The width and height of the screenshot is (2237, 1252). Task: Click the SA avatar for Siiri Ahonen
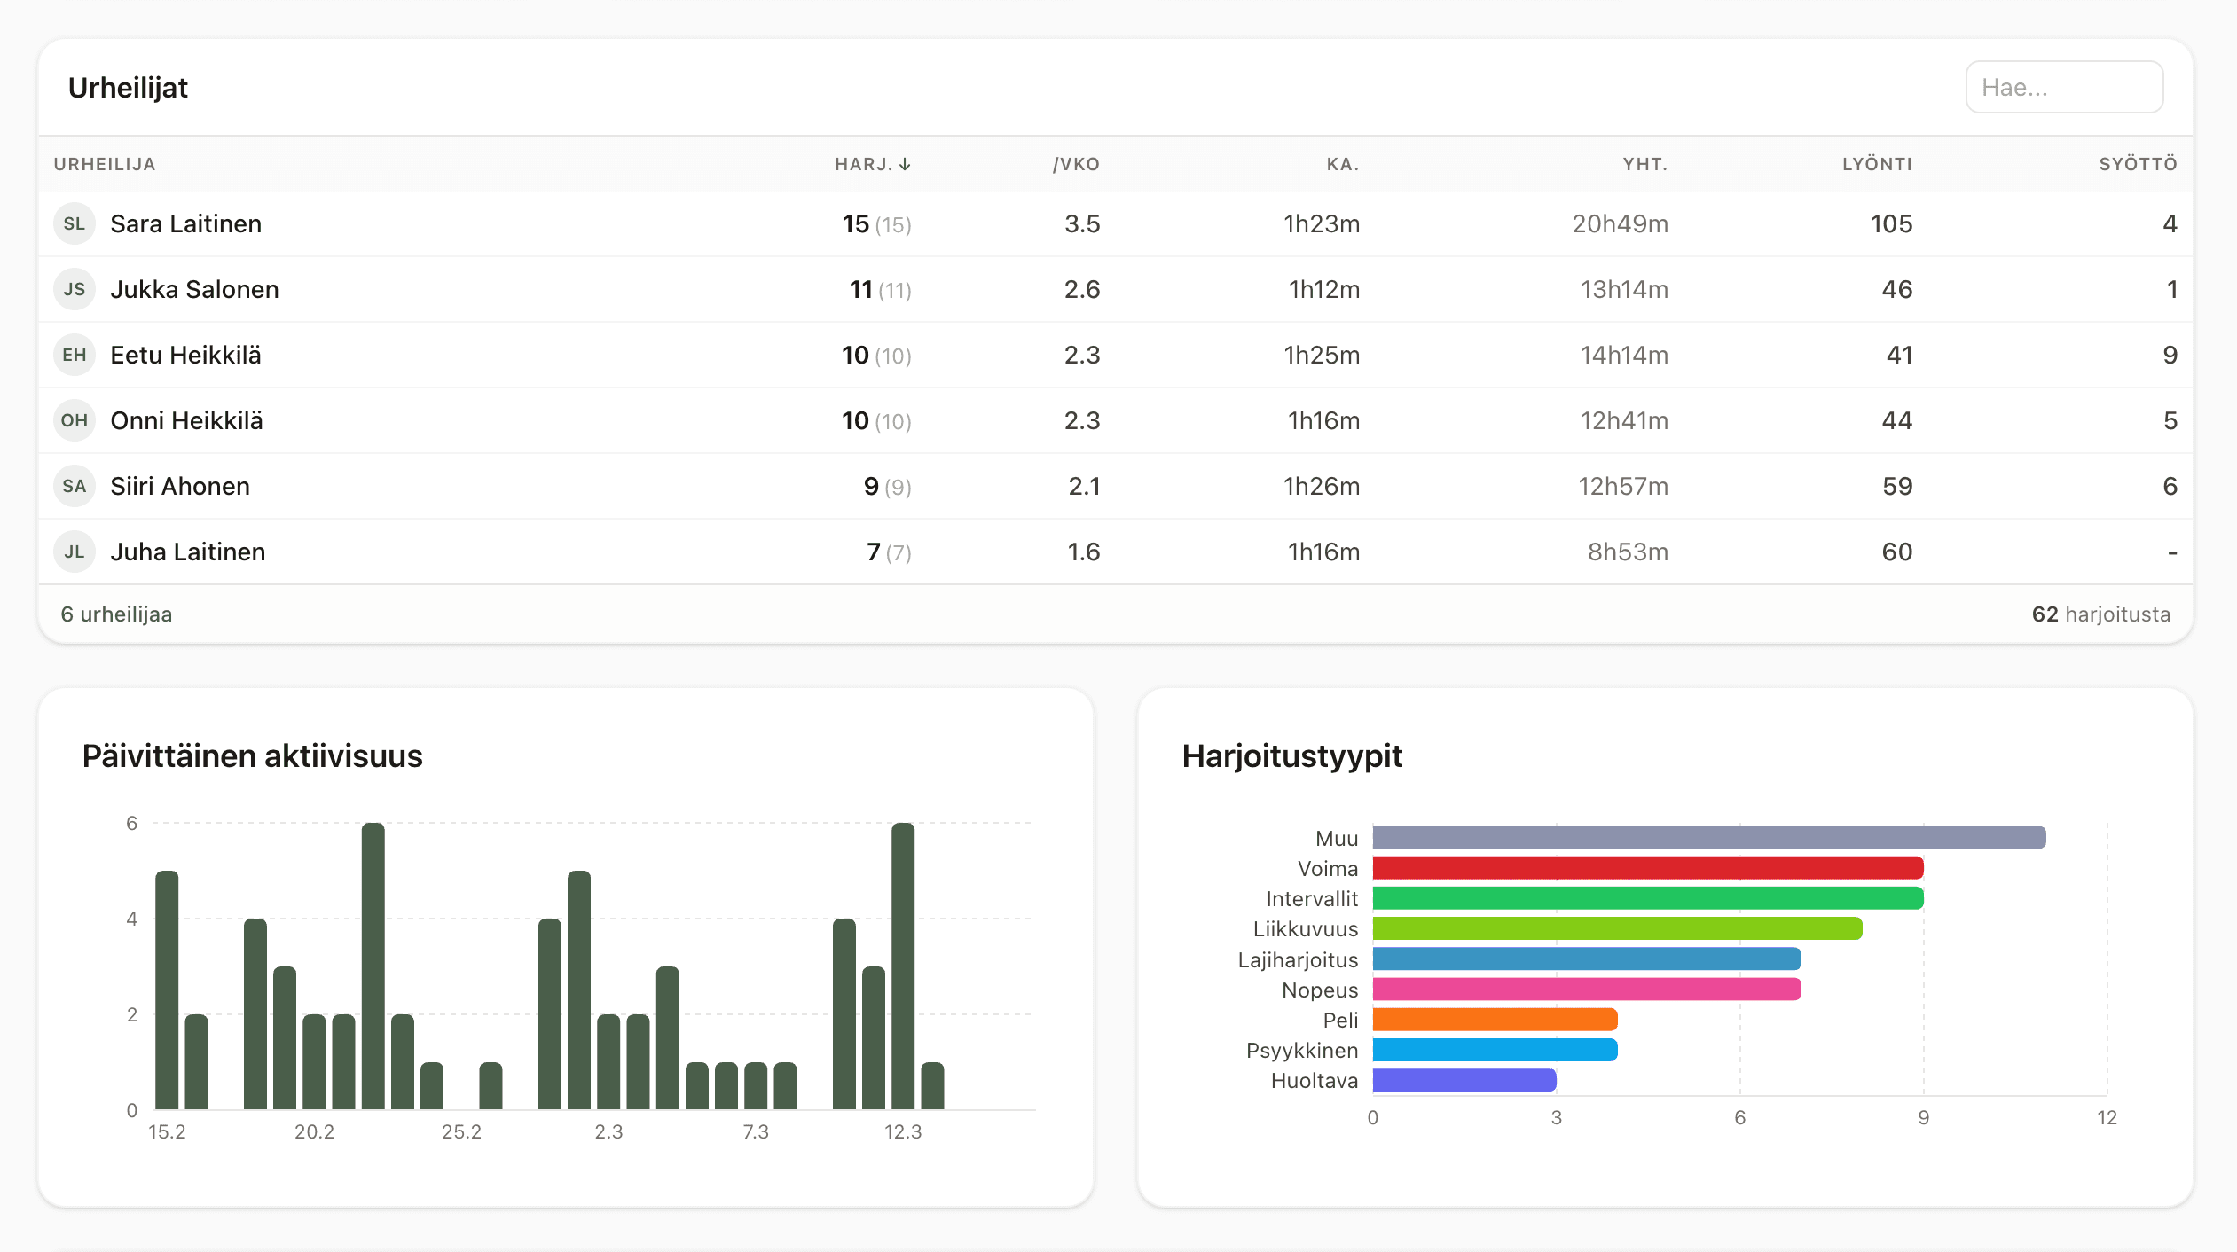click(x=75, y=486)
